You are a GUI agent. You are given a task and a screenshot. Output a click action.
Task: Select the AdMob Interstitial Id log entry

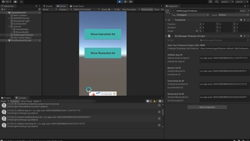pyautogui.click(x=81, y=125)
